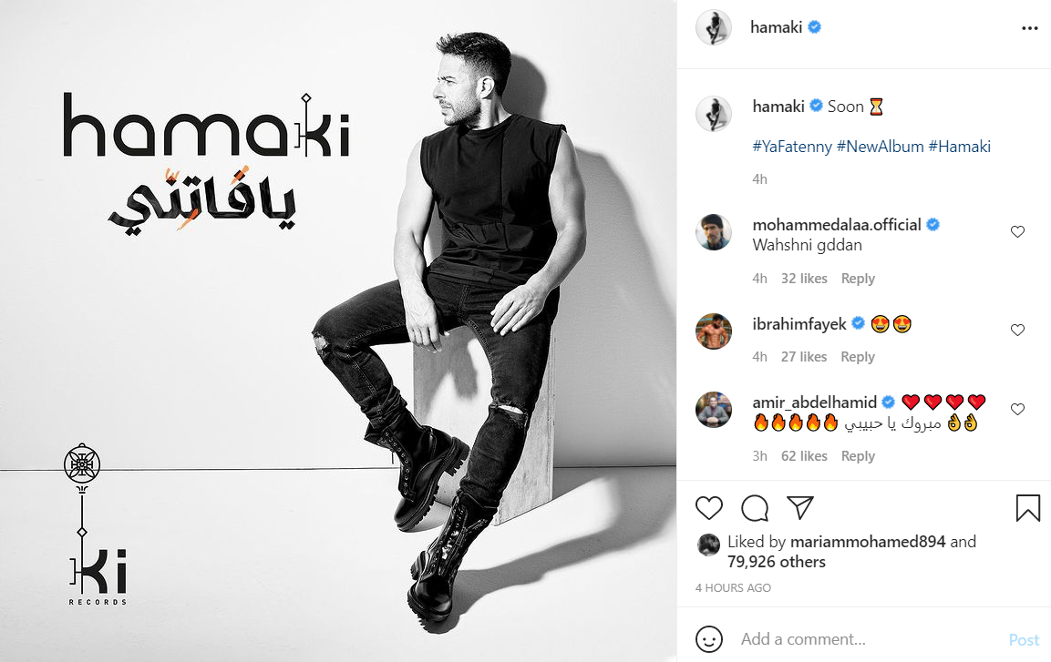
Task: Like ibrahimfayek's comment
Action: point(1017,330)
